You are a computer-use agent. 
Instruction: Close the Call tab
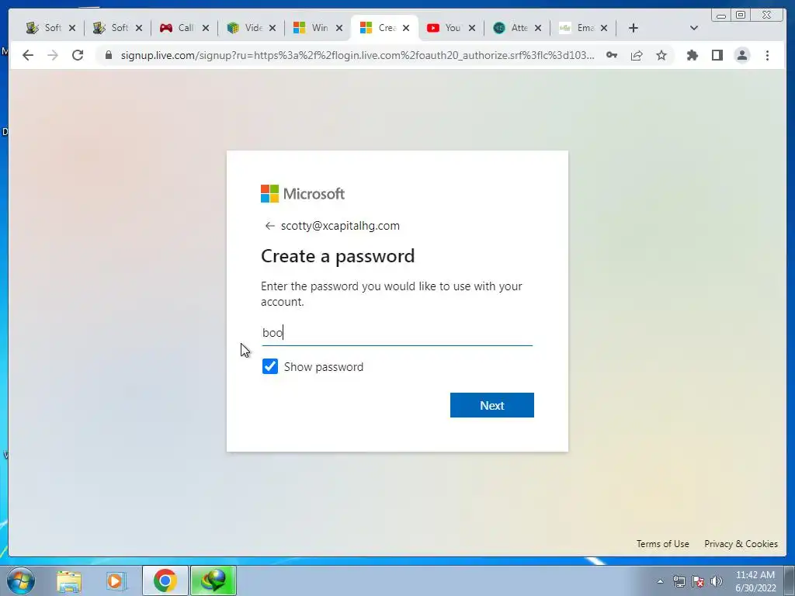[x=205, y=28]
